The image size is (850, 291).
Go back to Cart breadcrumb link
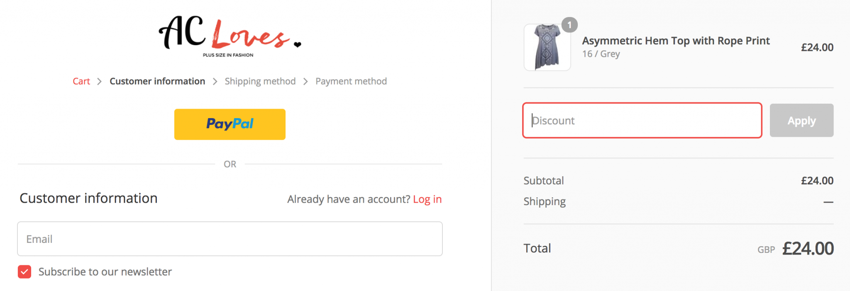point(81,81)
